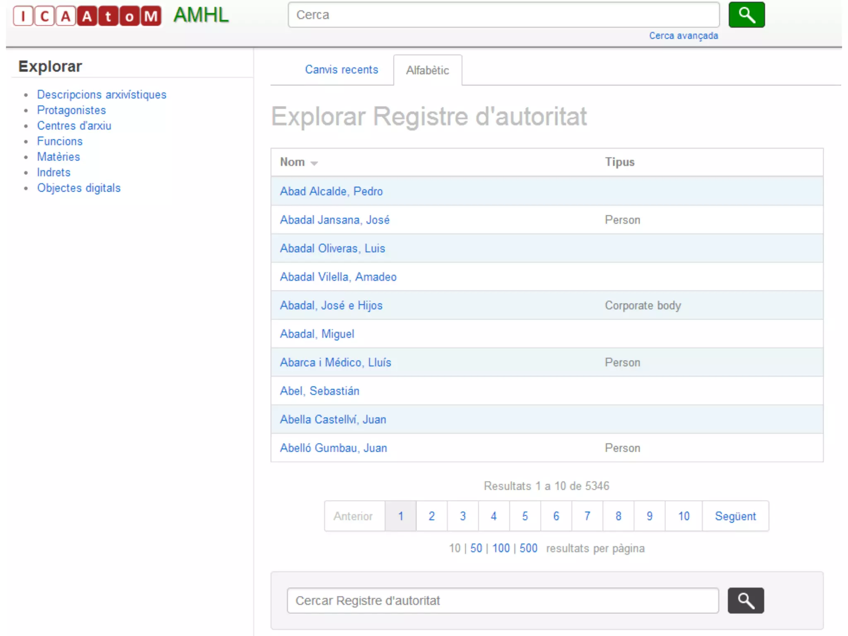Click the dark authority record search button
The width and height of the screenshot is (848, 636).
(x=745, y=600)
